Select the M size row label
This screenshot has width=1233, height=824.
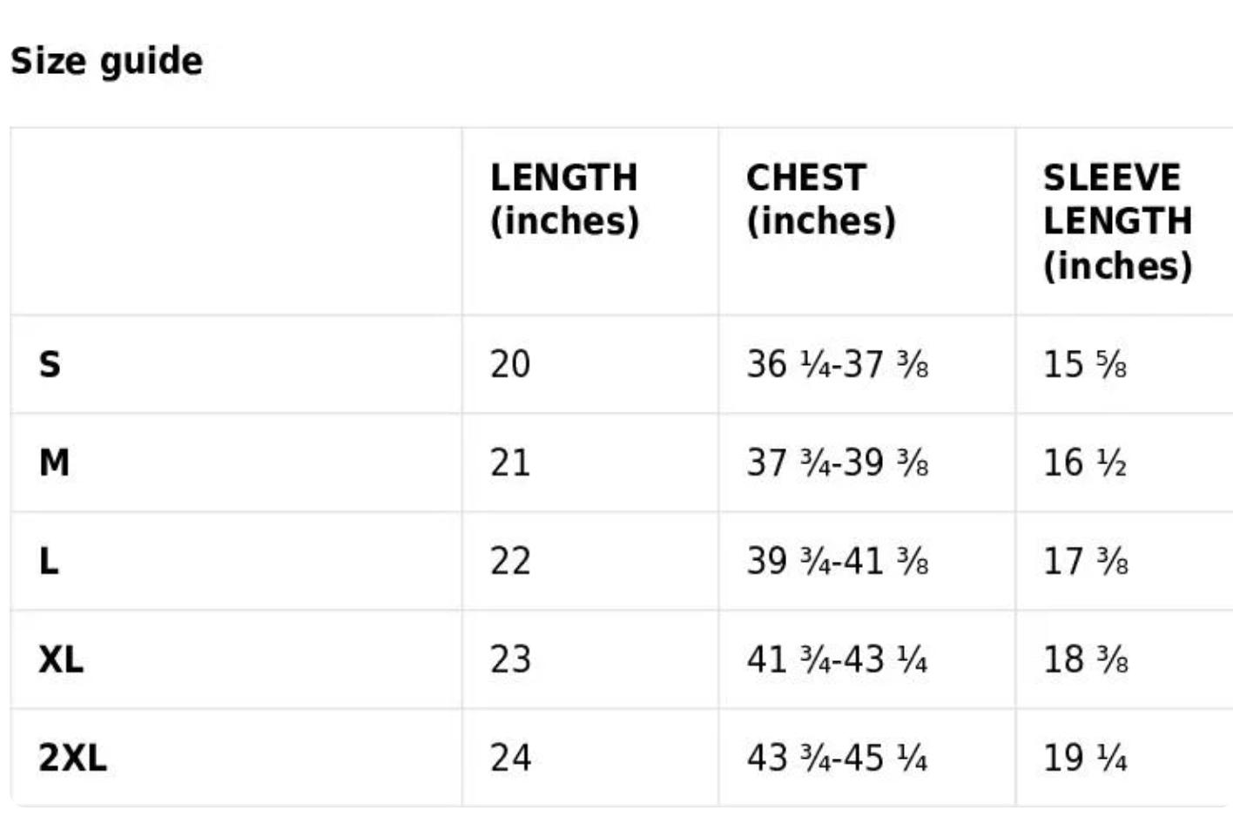[54, 463]
